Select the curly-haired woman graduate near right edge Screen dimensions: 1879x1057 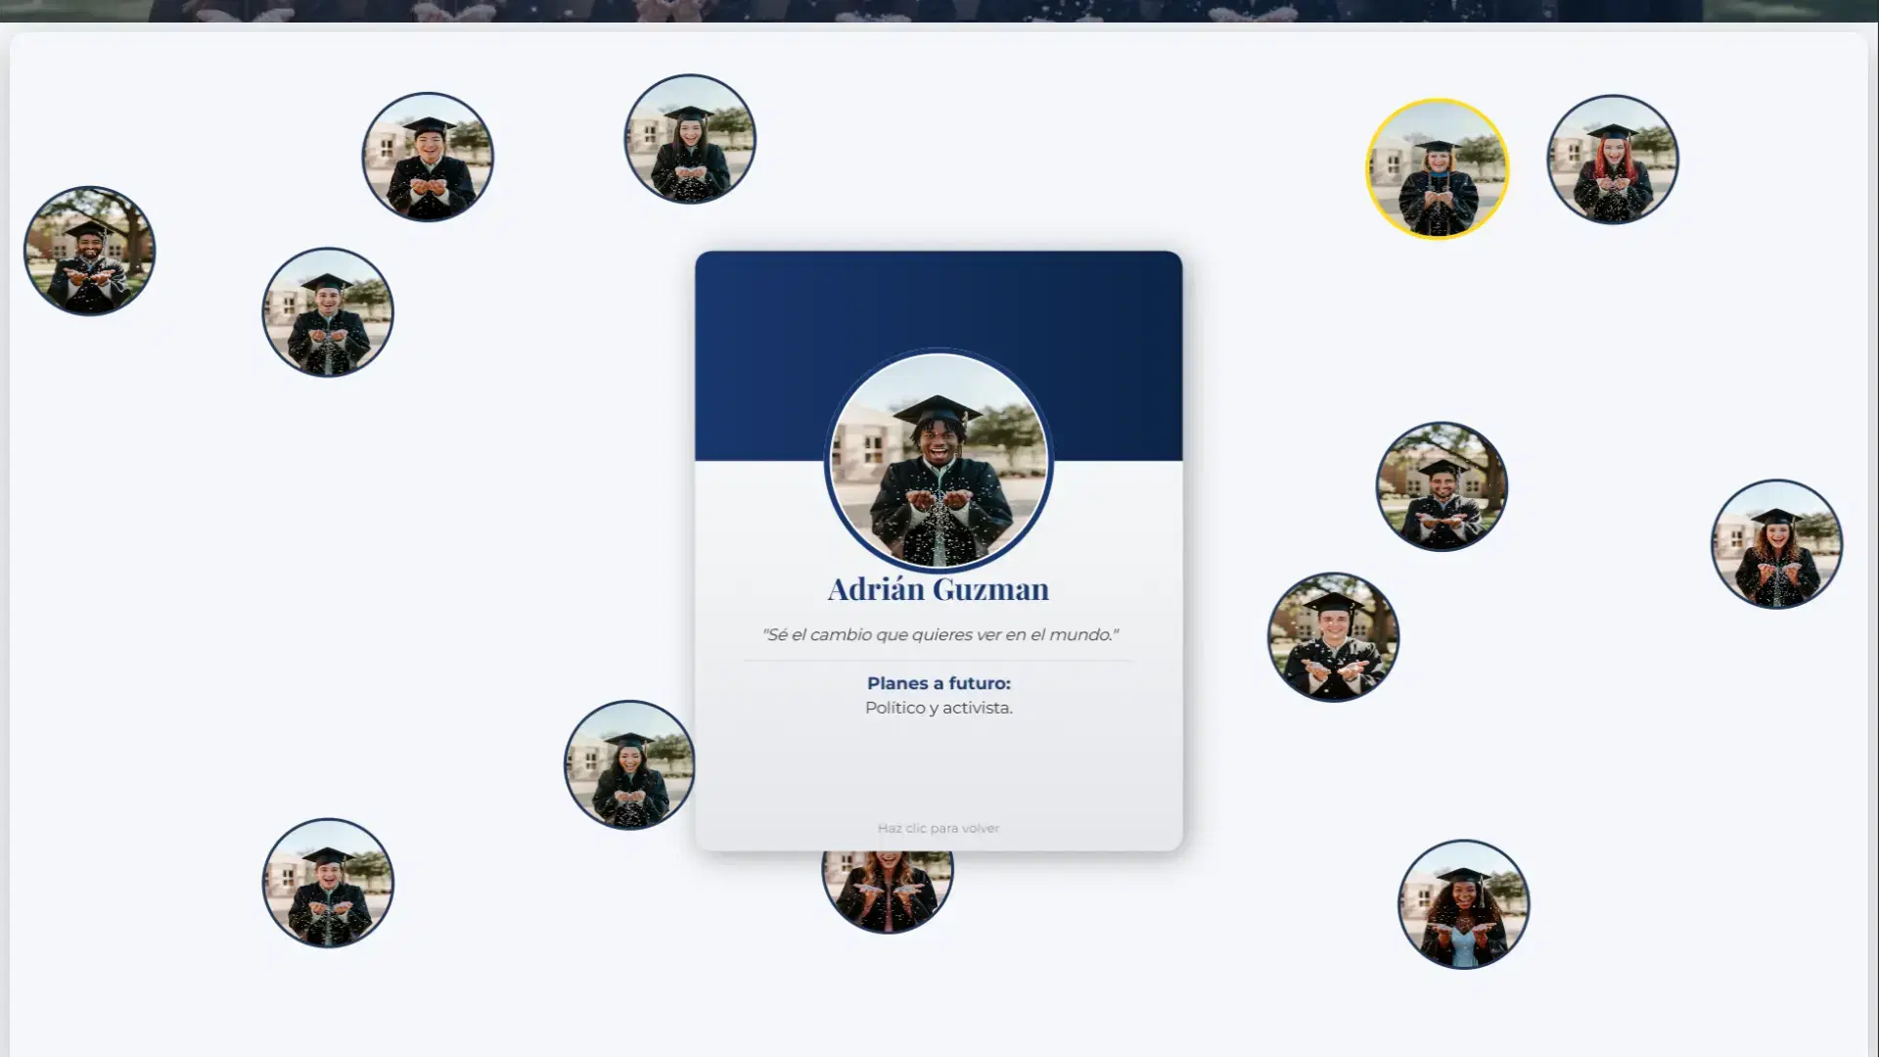pyautogui.click(x=1775, y=544)
